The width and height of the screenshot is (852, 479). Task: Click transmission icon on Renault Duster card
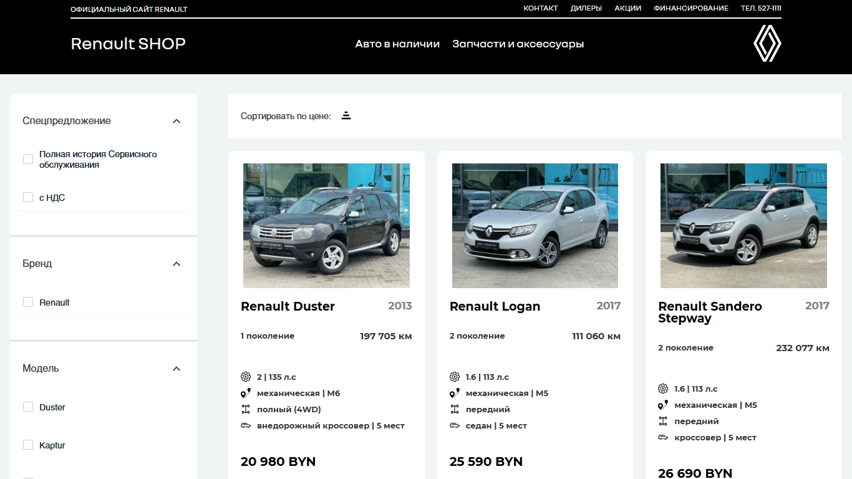point(246,393)
